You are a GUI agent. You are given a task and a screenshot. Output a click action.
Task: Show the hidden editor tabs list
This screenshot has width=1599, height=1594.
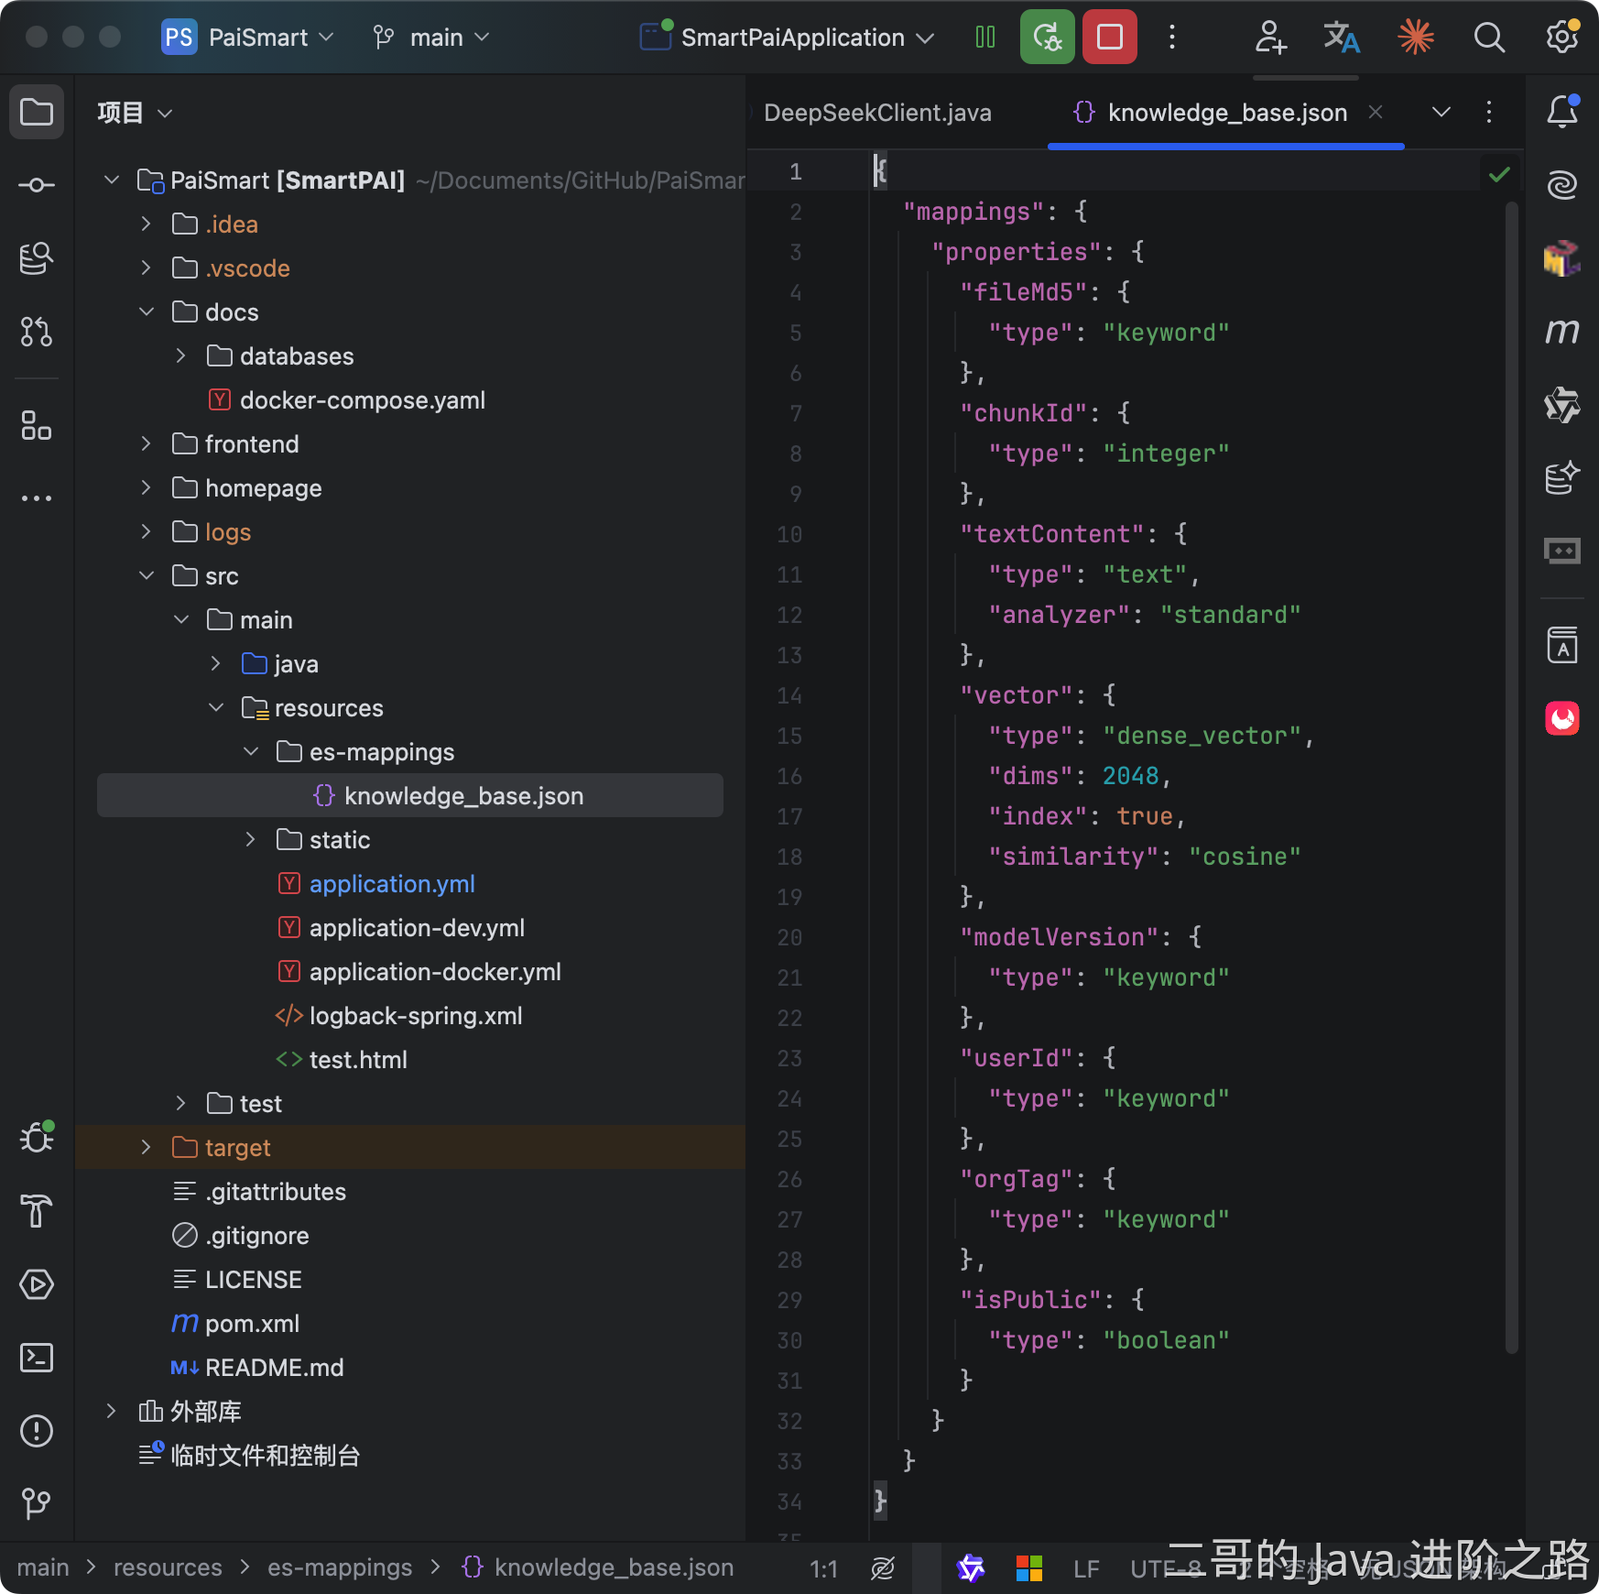(x=1441, y=112)
